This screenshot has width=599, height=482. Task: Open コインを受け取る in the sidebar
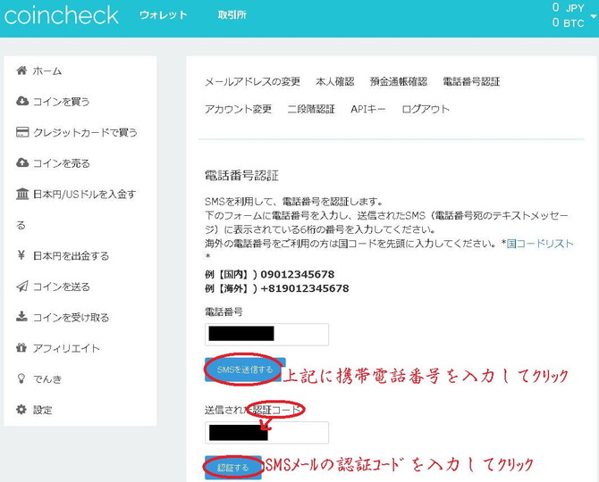[71, 317]
